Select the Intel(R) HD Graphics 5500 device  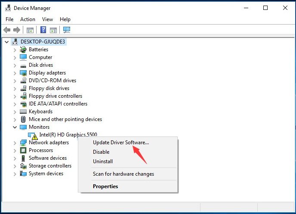pyautogui.click(x=68, y=135)
